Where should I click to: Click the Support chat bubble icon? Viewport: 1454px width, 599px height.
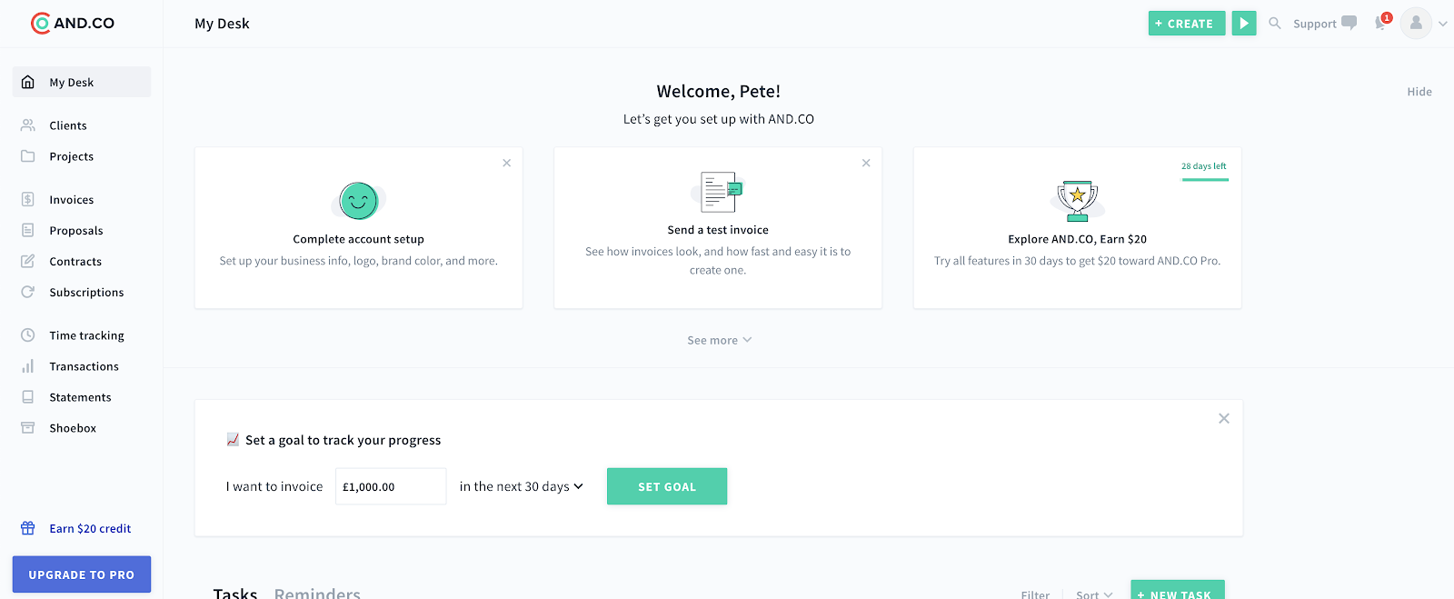1349,23
